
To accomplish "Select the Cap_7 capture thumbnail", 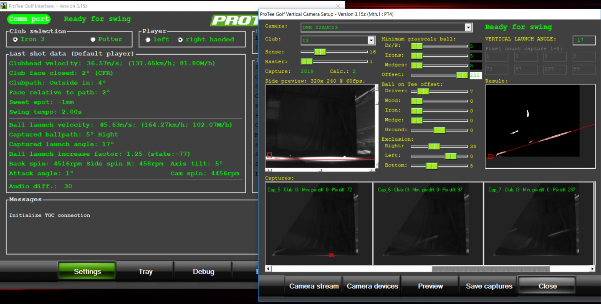I will [539, 223].
